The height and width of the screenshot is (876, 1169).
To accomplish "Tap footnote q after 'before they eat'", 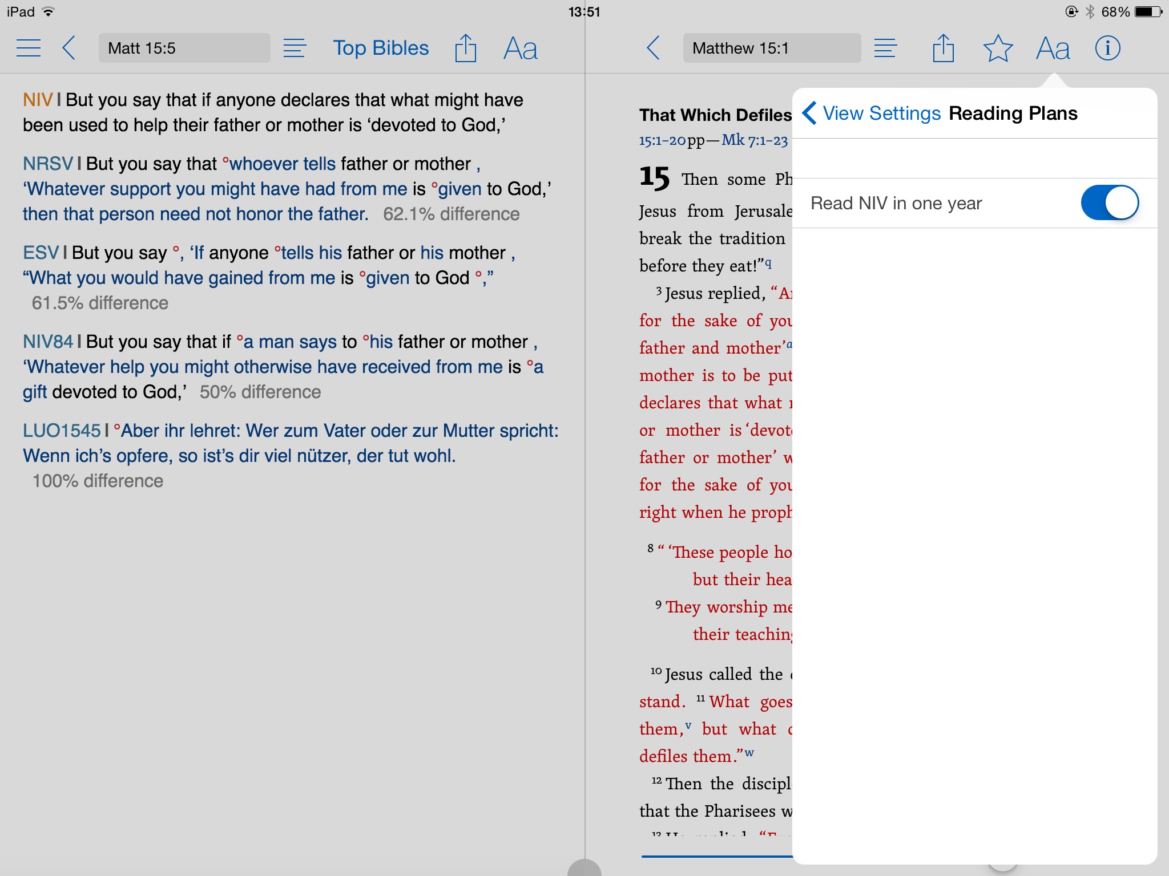I will point(768,263).
